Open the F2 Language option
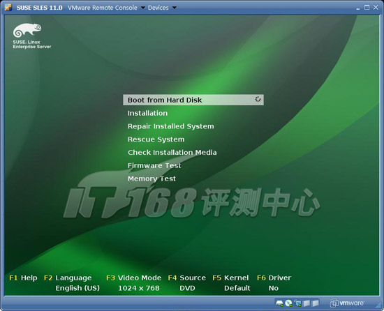Image resolution: width=384 pixels, height=311 pixels. [68, 278]
